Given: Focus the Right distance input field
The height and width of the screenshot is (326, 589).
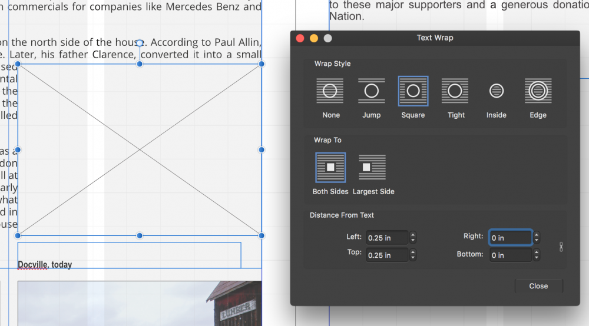Looking at the screenshot, I should point(510,238).
